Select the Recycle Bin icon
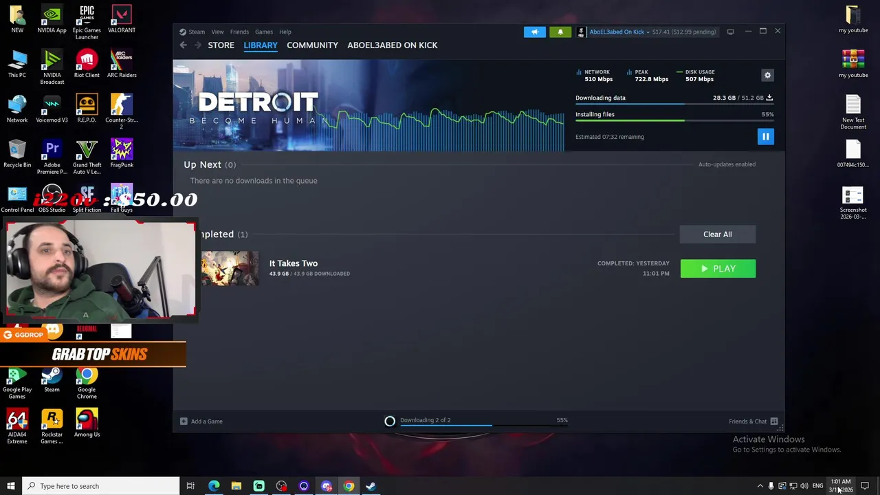Screen dimensions: 880x495 [17, 154]
